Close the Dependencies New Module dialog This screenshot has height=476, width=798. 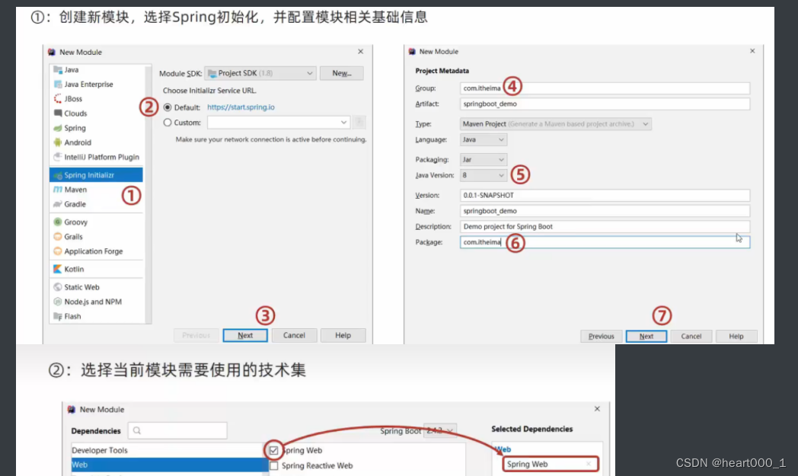[597, 409]
